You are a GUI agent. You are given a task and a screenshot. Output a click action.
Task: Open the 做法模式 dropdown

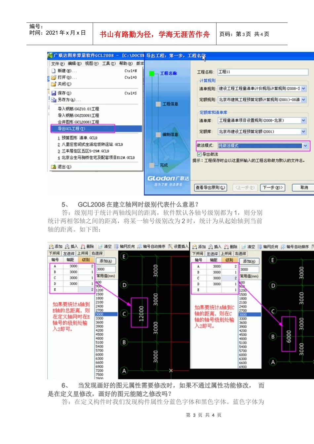pos(305,146)
